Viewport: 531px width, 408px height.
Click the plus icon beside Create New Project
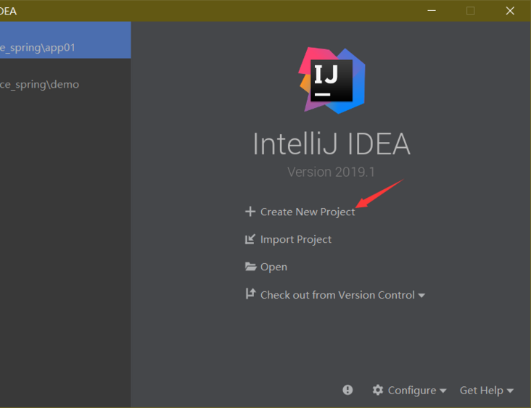tap(250, 212)
